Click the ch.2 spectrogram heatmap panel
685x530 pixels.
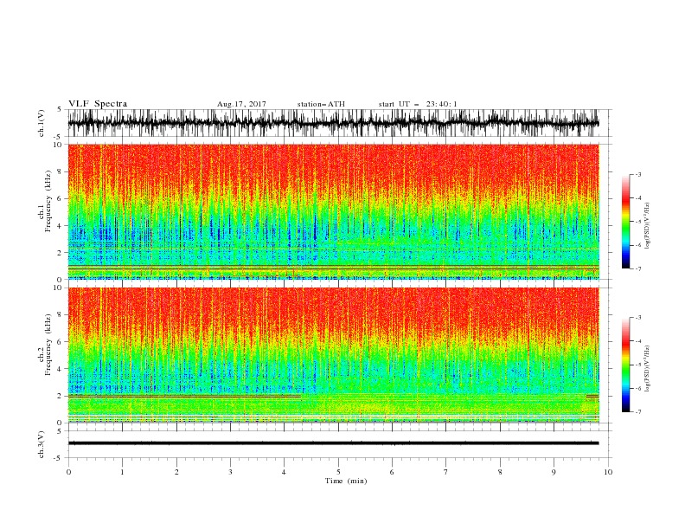(333, 355)
